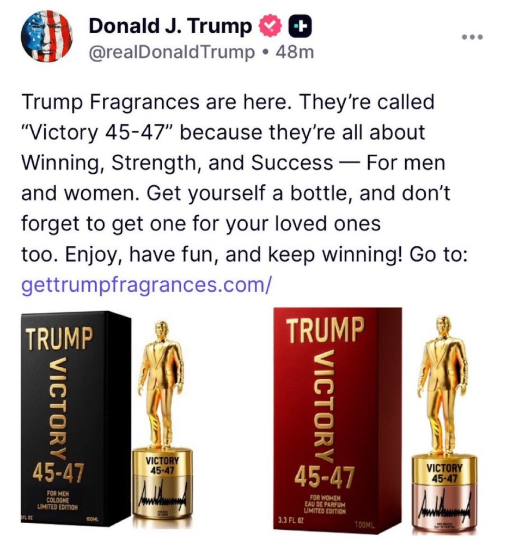Open the three-dot post options menu
Screen dimensions: 507x545
[x=472, y=37]
